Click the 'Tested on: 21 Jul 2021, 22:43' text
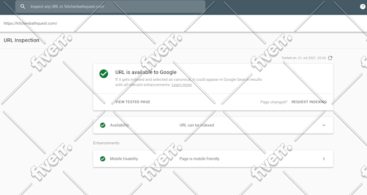This screenshot has width=367, height=195. point(303,58)
